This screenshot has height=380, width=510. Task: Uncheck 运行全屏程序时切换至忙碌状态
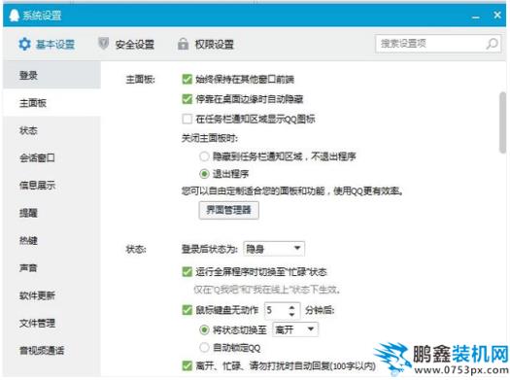pos(187,272)
